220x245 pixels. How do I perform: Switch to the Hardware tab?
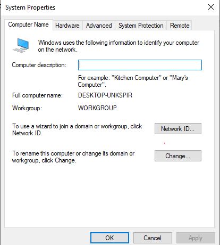(67, 26)
